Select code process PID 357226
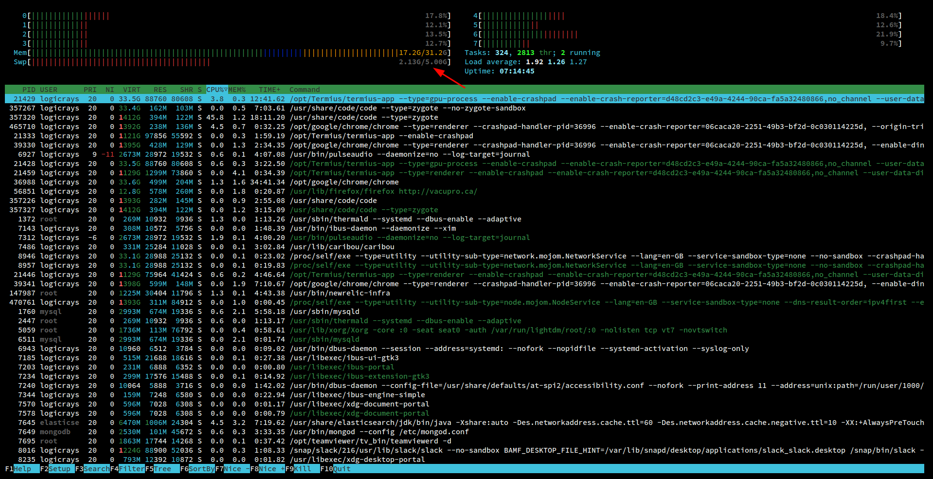This screenshot has height=479, width=933. click(x=465, y=201)
